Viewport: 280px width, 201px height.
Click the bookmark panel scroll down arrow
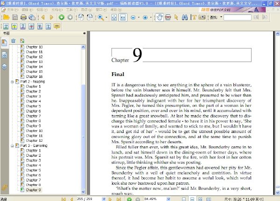83,192
